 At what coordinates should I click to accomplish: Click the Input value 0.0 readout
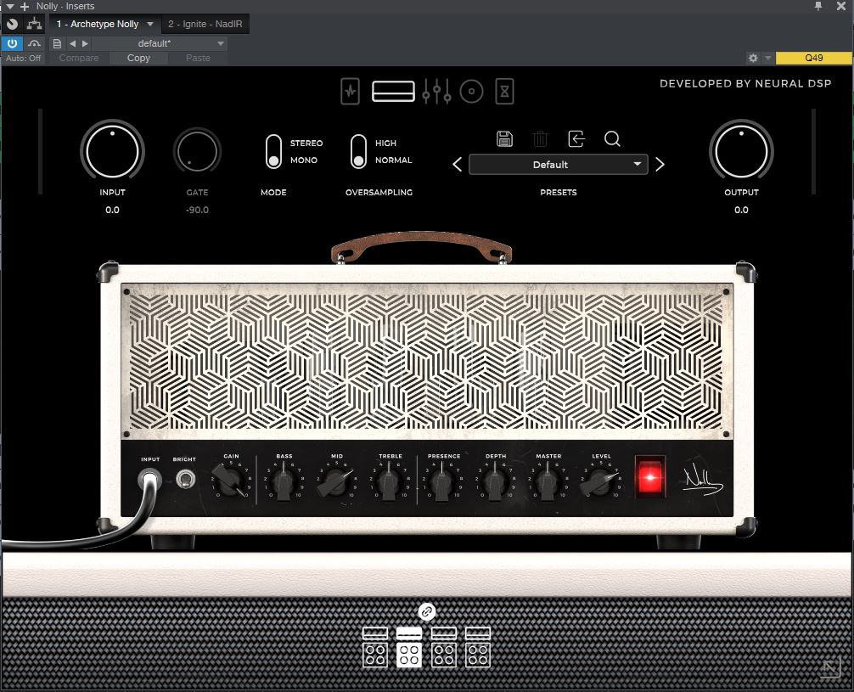click(x=112, y=210)
